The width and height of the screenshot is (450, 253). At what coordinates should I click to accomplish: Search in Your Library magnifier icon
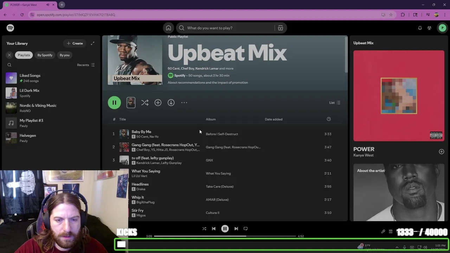point(9,65)
